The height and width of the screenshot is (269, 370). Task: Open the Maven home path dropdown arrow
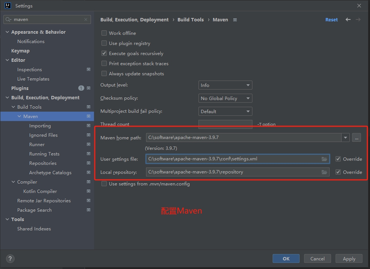tap(345, 137)
